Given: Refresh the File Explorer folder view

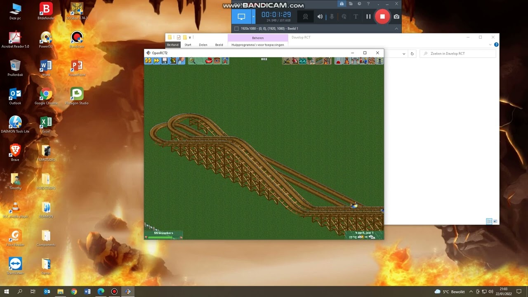Looking at the screenshot, I should tap(412, 54).
